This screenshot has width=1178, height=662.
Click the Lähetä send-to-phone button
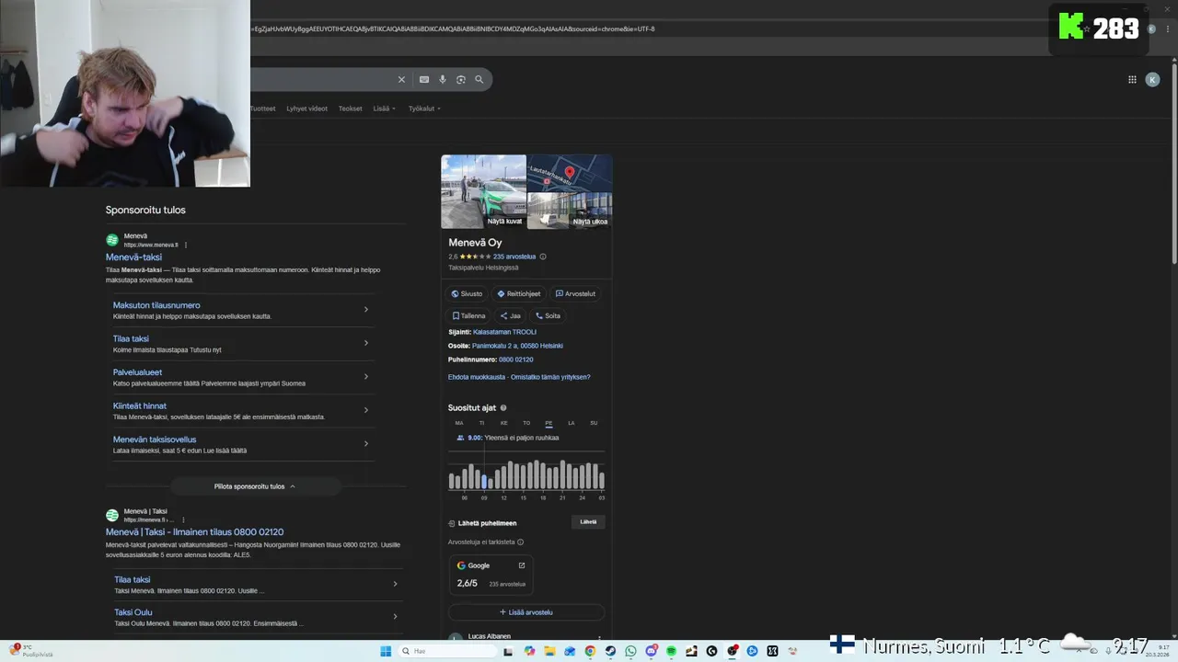point(588,522)
